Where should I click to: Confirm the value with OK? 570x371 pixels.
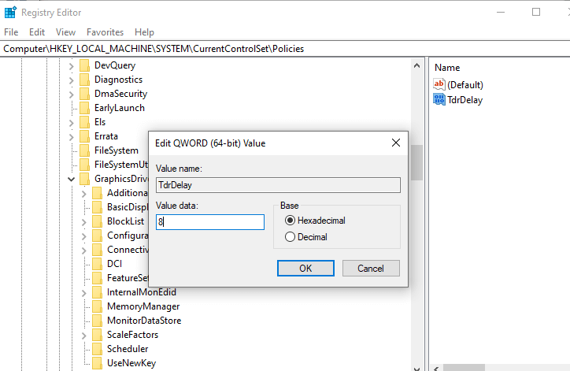click(x=305, y=269)
